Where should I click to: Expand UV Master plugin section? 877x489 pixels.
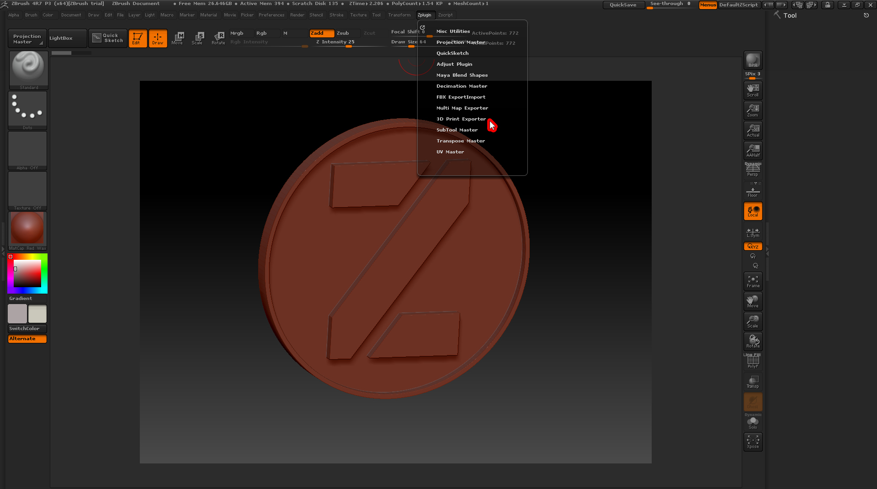[450, 152]
